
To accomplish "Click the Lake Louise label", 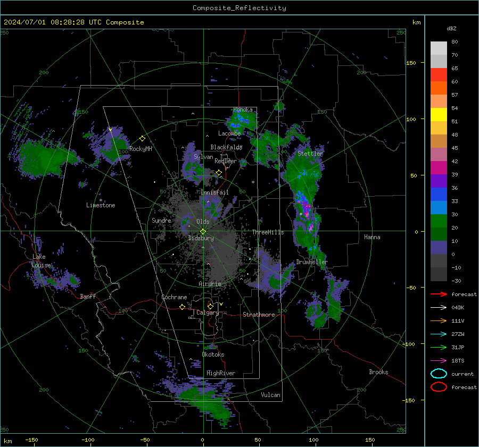I will 42,261.
